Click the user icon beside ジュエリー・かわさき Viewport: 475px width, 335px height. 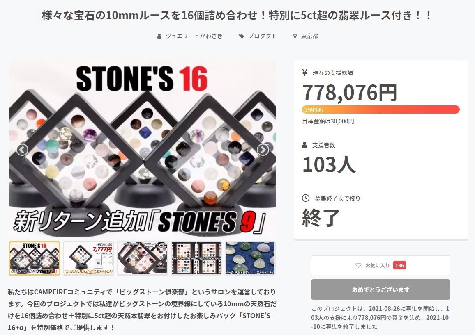click(x=159, y=36)
